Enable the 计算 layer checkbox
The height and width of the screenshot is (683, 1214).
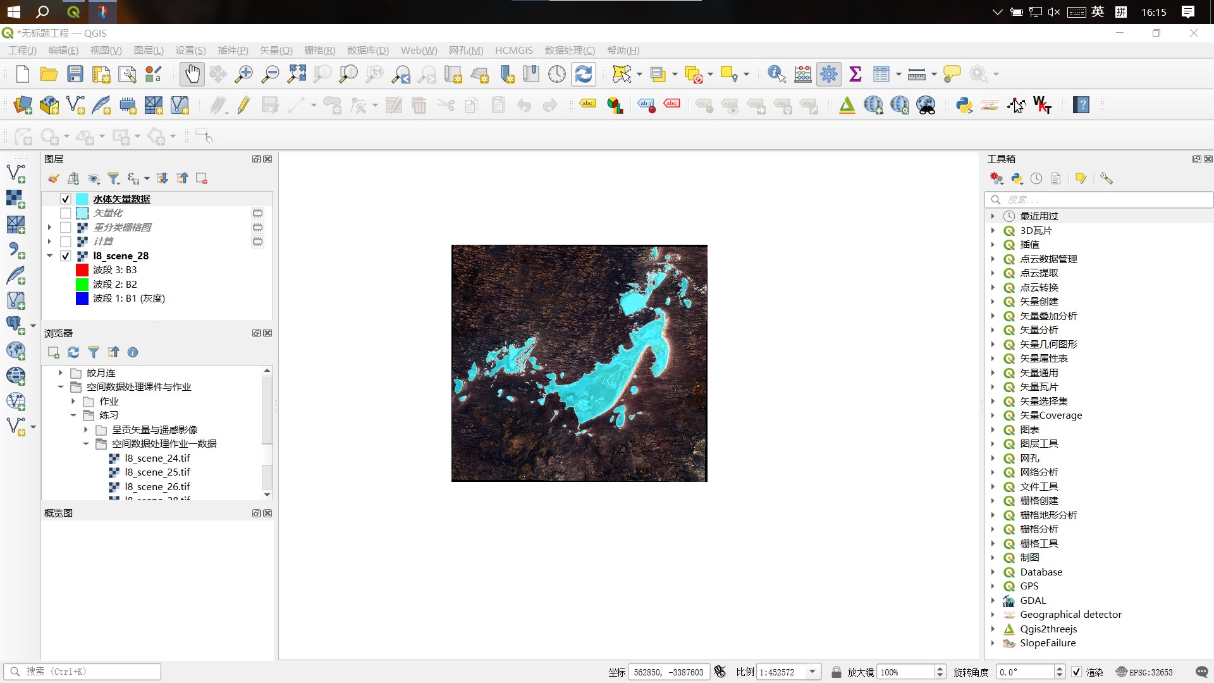point(65,242)
